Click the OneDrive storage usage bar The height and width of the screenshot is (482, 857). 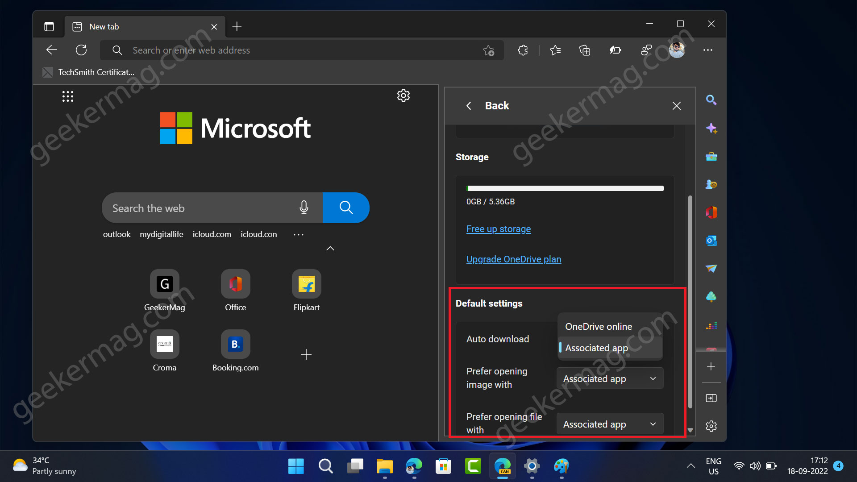click(x=565, y=188)
